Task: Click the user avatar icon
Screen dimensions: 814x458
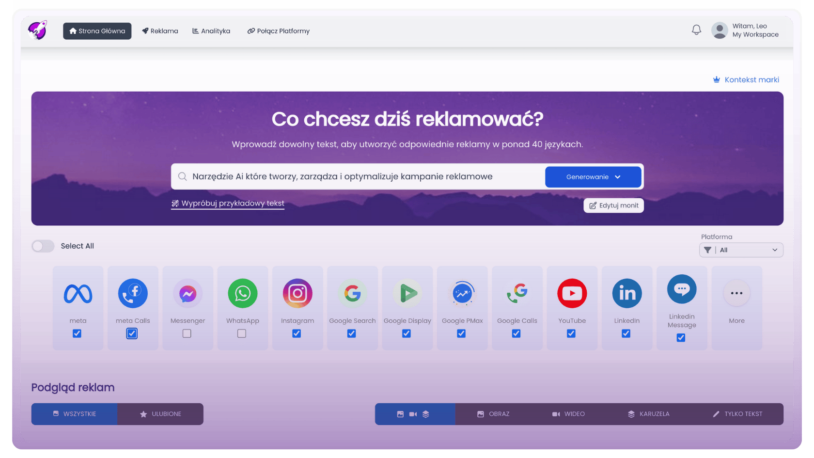Action: click(x=720, y=30)
